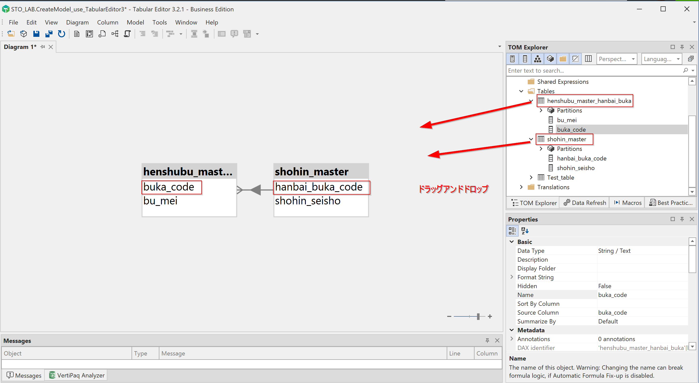Click the Categorized view icon in Properties
Viewport: 699px width, 383px height.
[x=512, y=231]
